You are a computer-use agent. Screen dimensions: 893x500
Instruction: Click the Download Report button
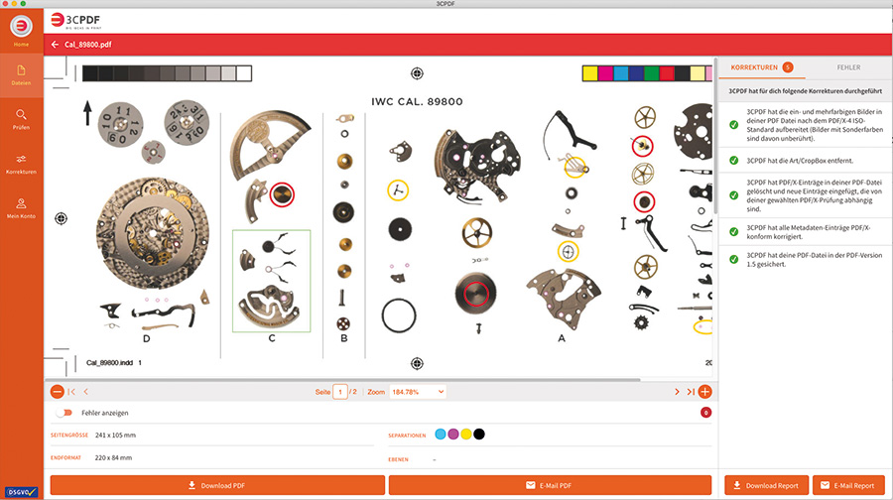[767, 485]
